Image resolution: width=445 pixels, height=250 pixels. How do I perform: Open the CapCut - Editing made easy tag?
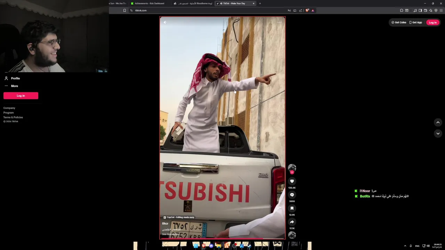pos(179,217)
